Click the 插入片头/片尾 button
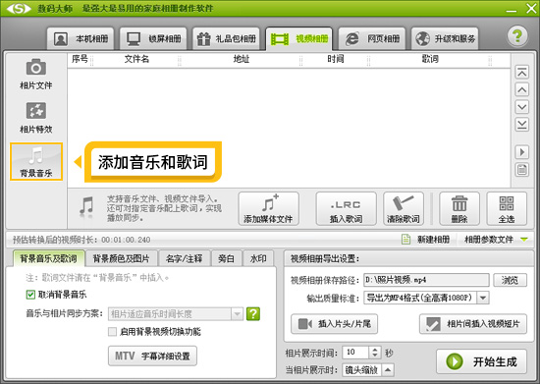The width and height of the screenshot is (540, 384). pos(334,324)
